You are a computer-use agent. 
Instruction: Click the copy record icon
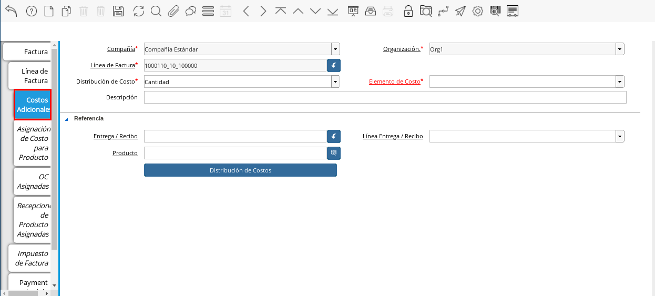[66, 11]
